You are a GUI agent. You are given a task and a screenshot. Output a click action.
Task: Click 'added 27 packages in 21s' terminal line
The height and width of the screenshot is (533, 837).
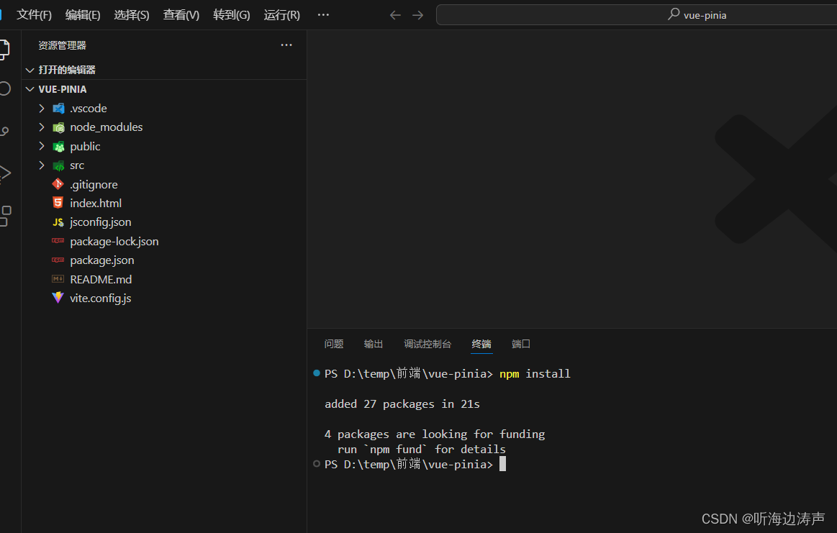coord(402,404)
